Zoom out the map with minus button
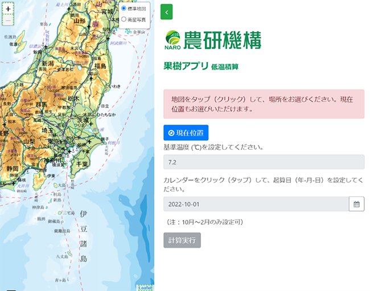Viewport: 370px width, 291px height. tap(8, 21)
